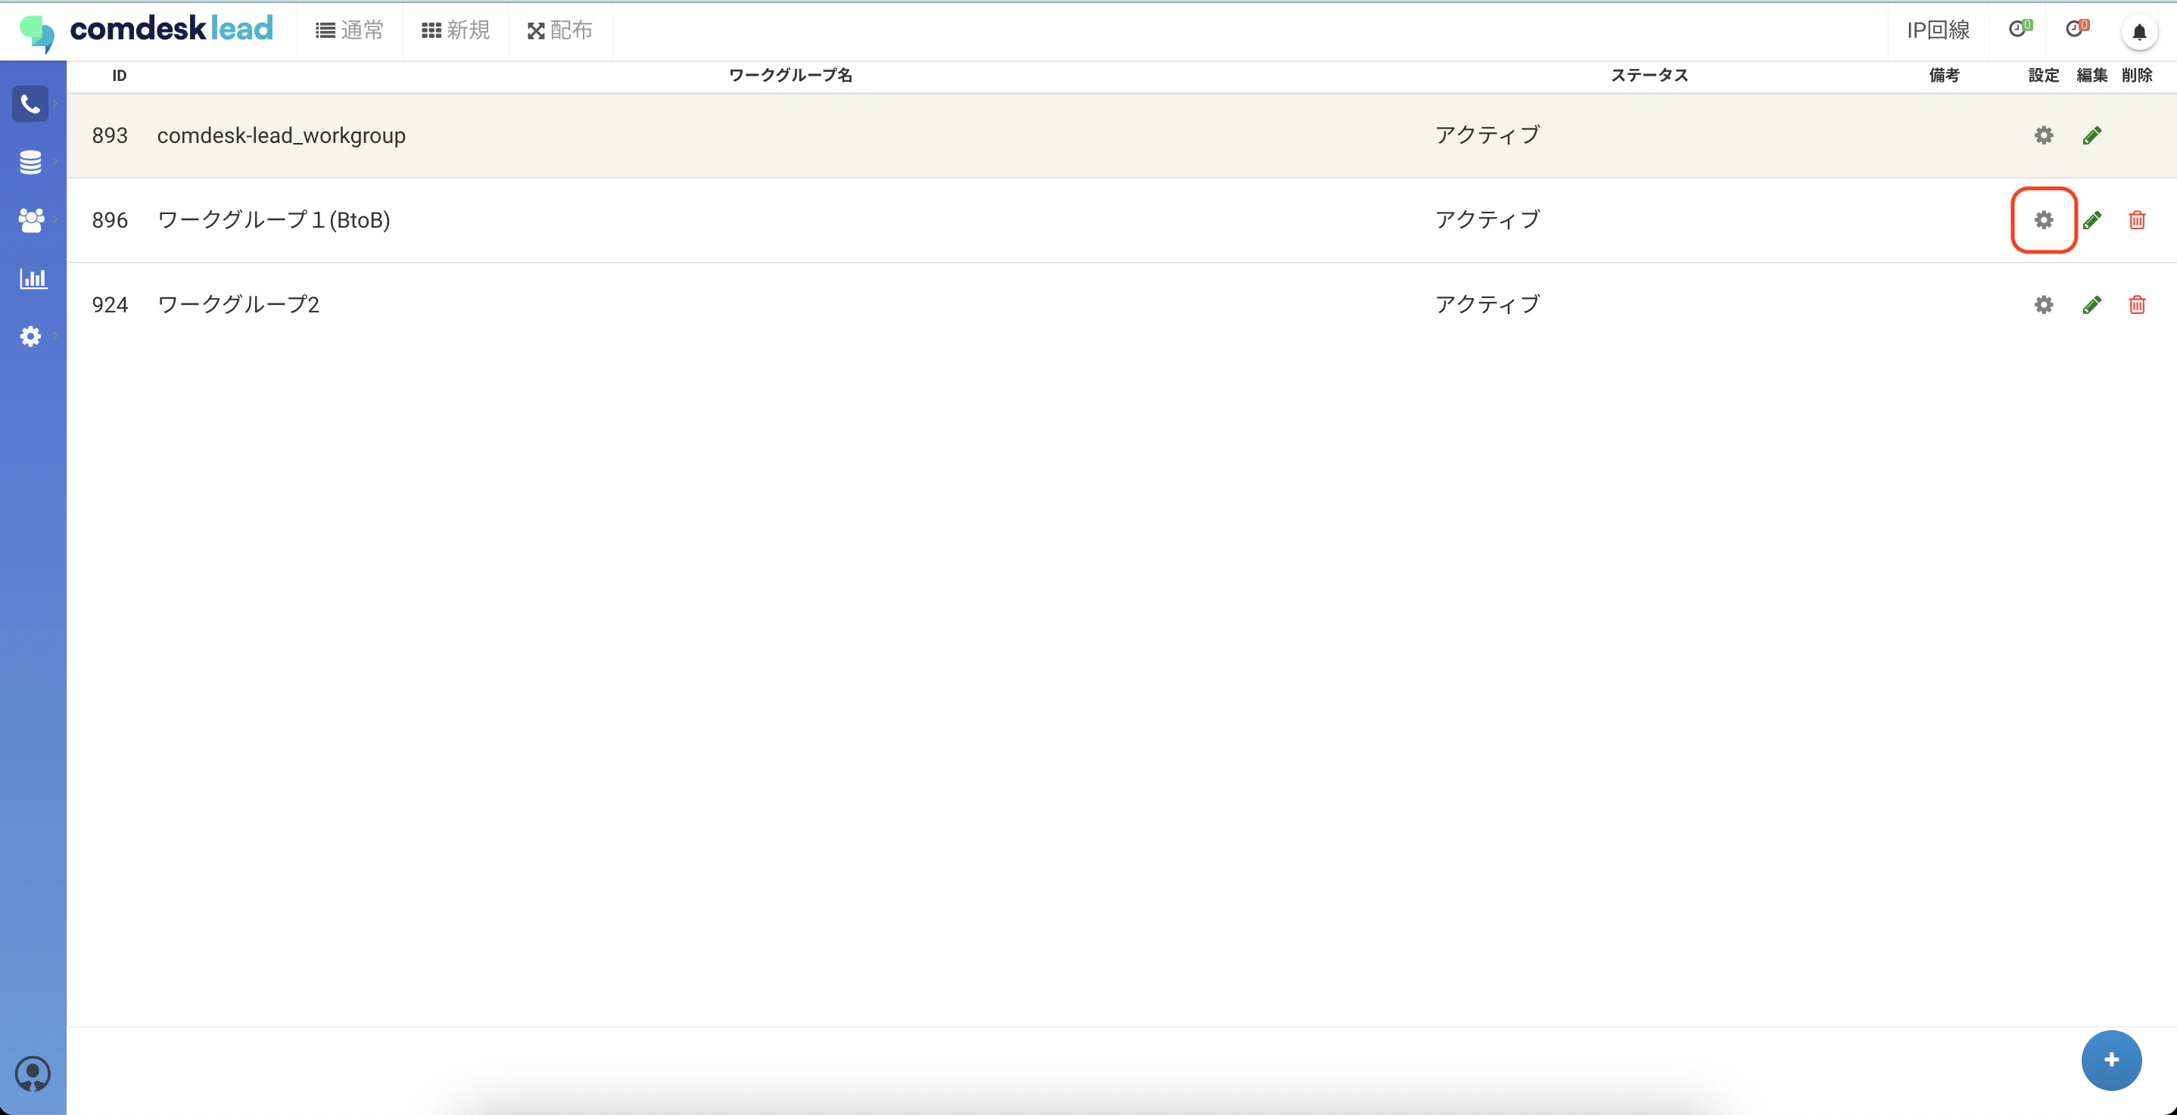Select the ワークグループ2 name
Screen dimensions: 2177x1115
(x=238, y=304)
